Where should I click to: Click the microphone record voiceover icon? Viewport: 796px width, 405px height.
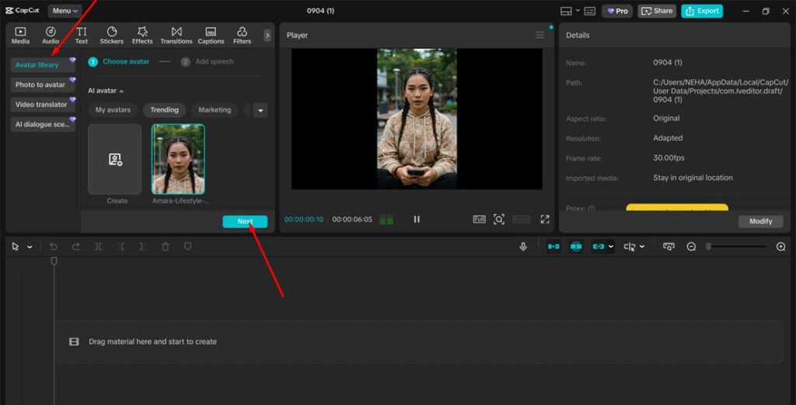(523, 247)
